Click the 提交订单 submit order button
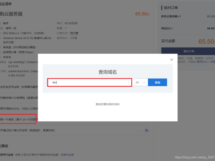215x161 pixels. 188,51
